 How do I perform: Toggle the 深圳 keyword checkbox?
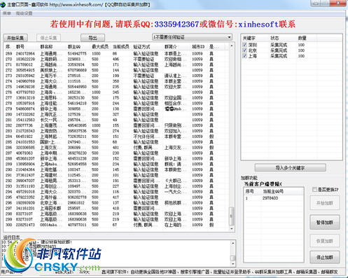(244, 44)
